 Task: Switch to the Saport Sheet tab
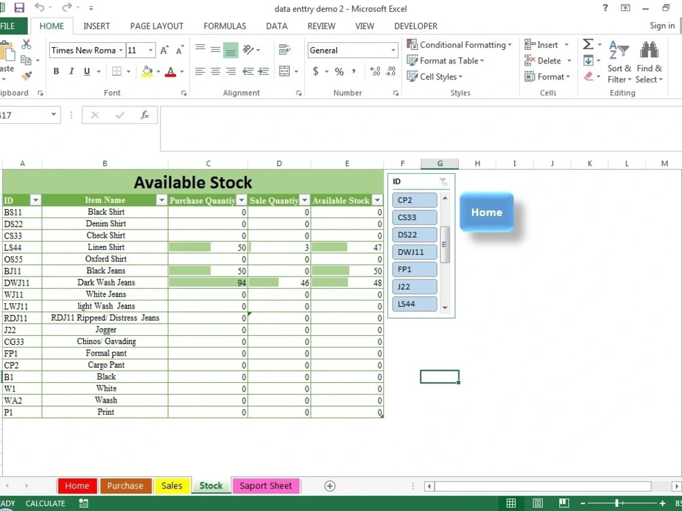click(266, 486)
